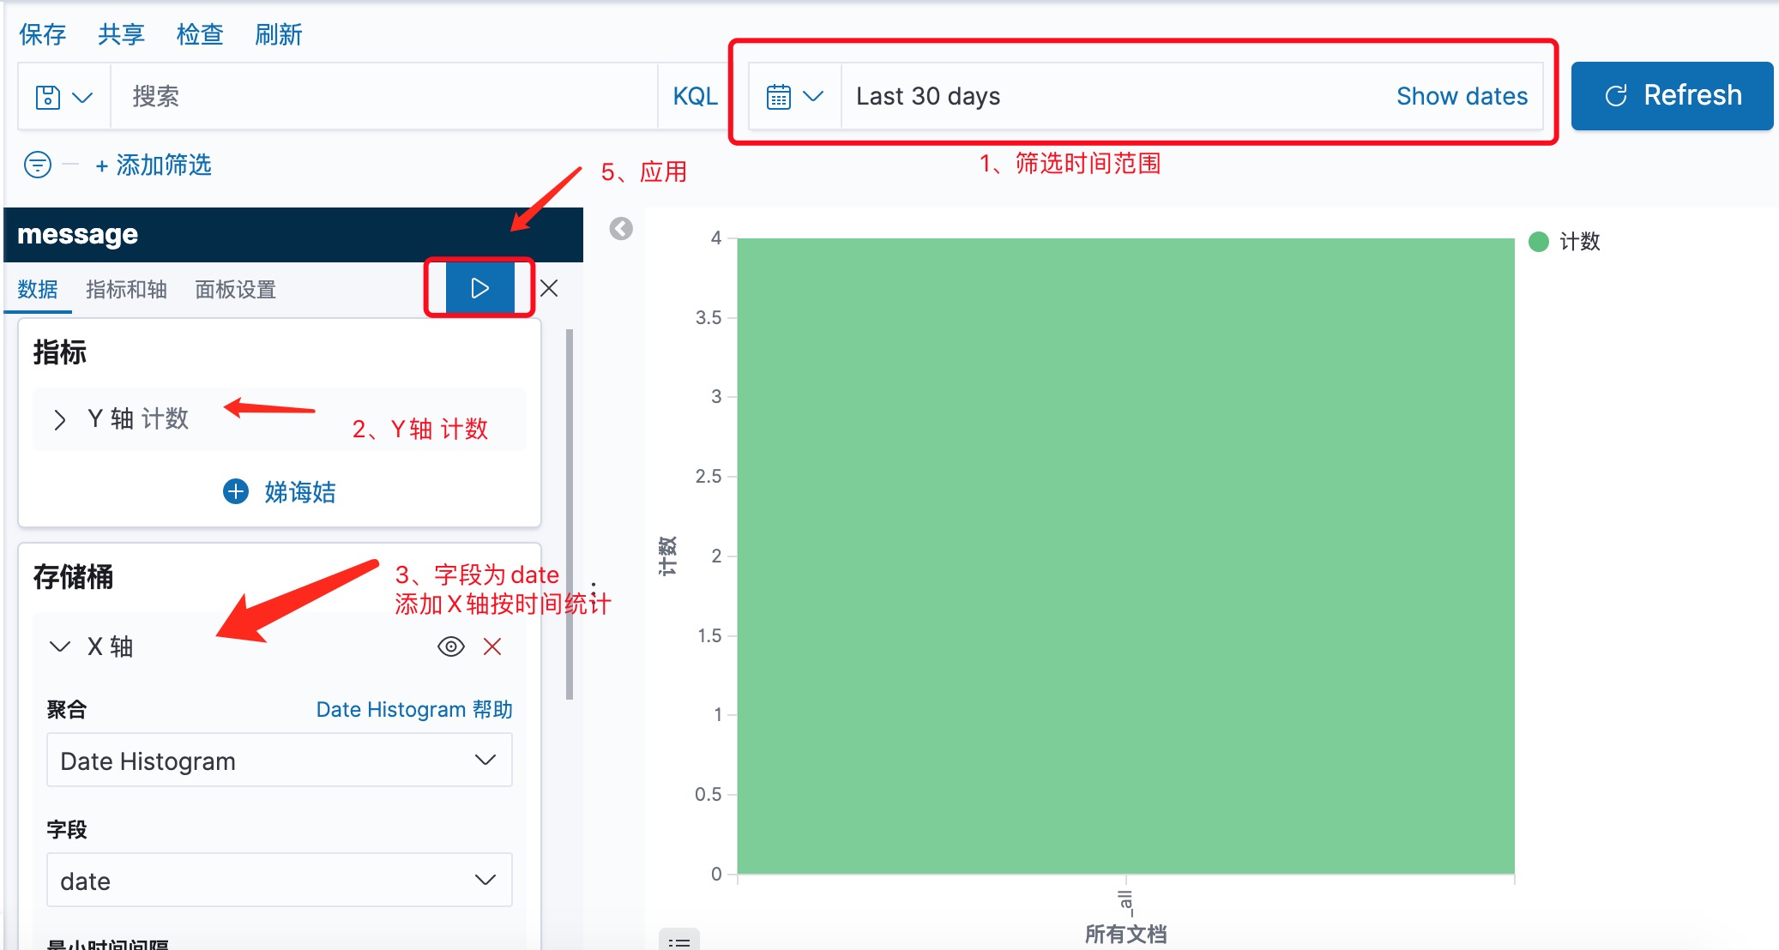Switch to the 指标和轴 tab

(126, 290)
